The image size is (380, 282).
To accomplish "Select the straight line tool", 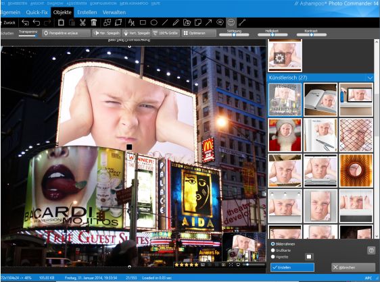I will [165, 22].
